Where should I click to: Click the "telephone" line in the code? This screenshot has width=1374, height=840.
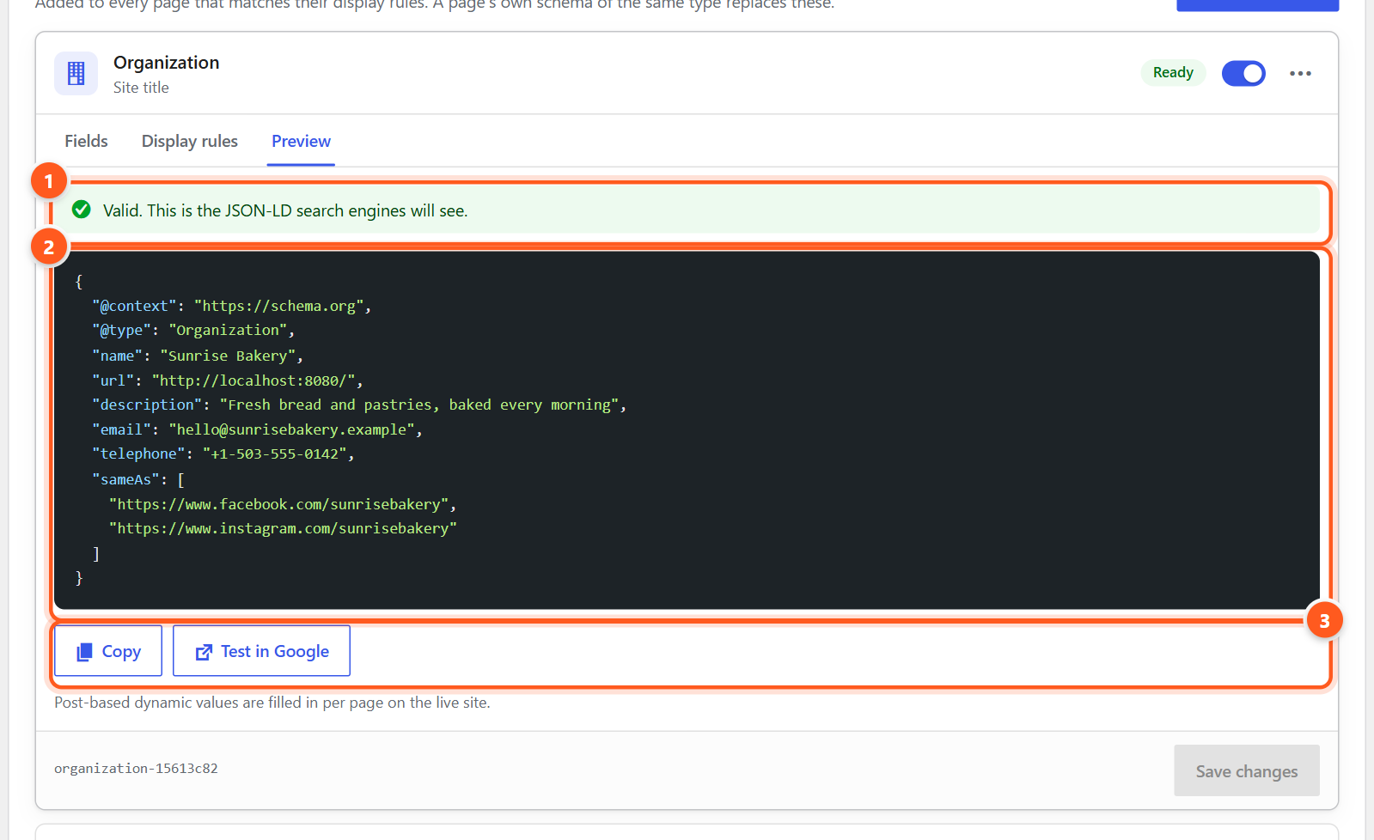point(223,453)
